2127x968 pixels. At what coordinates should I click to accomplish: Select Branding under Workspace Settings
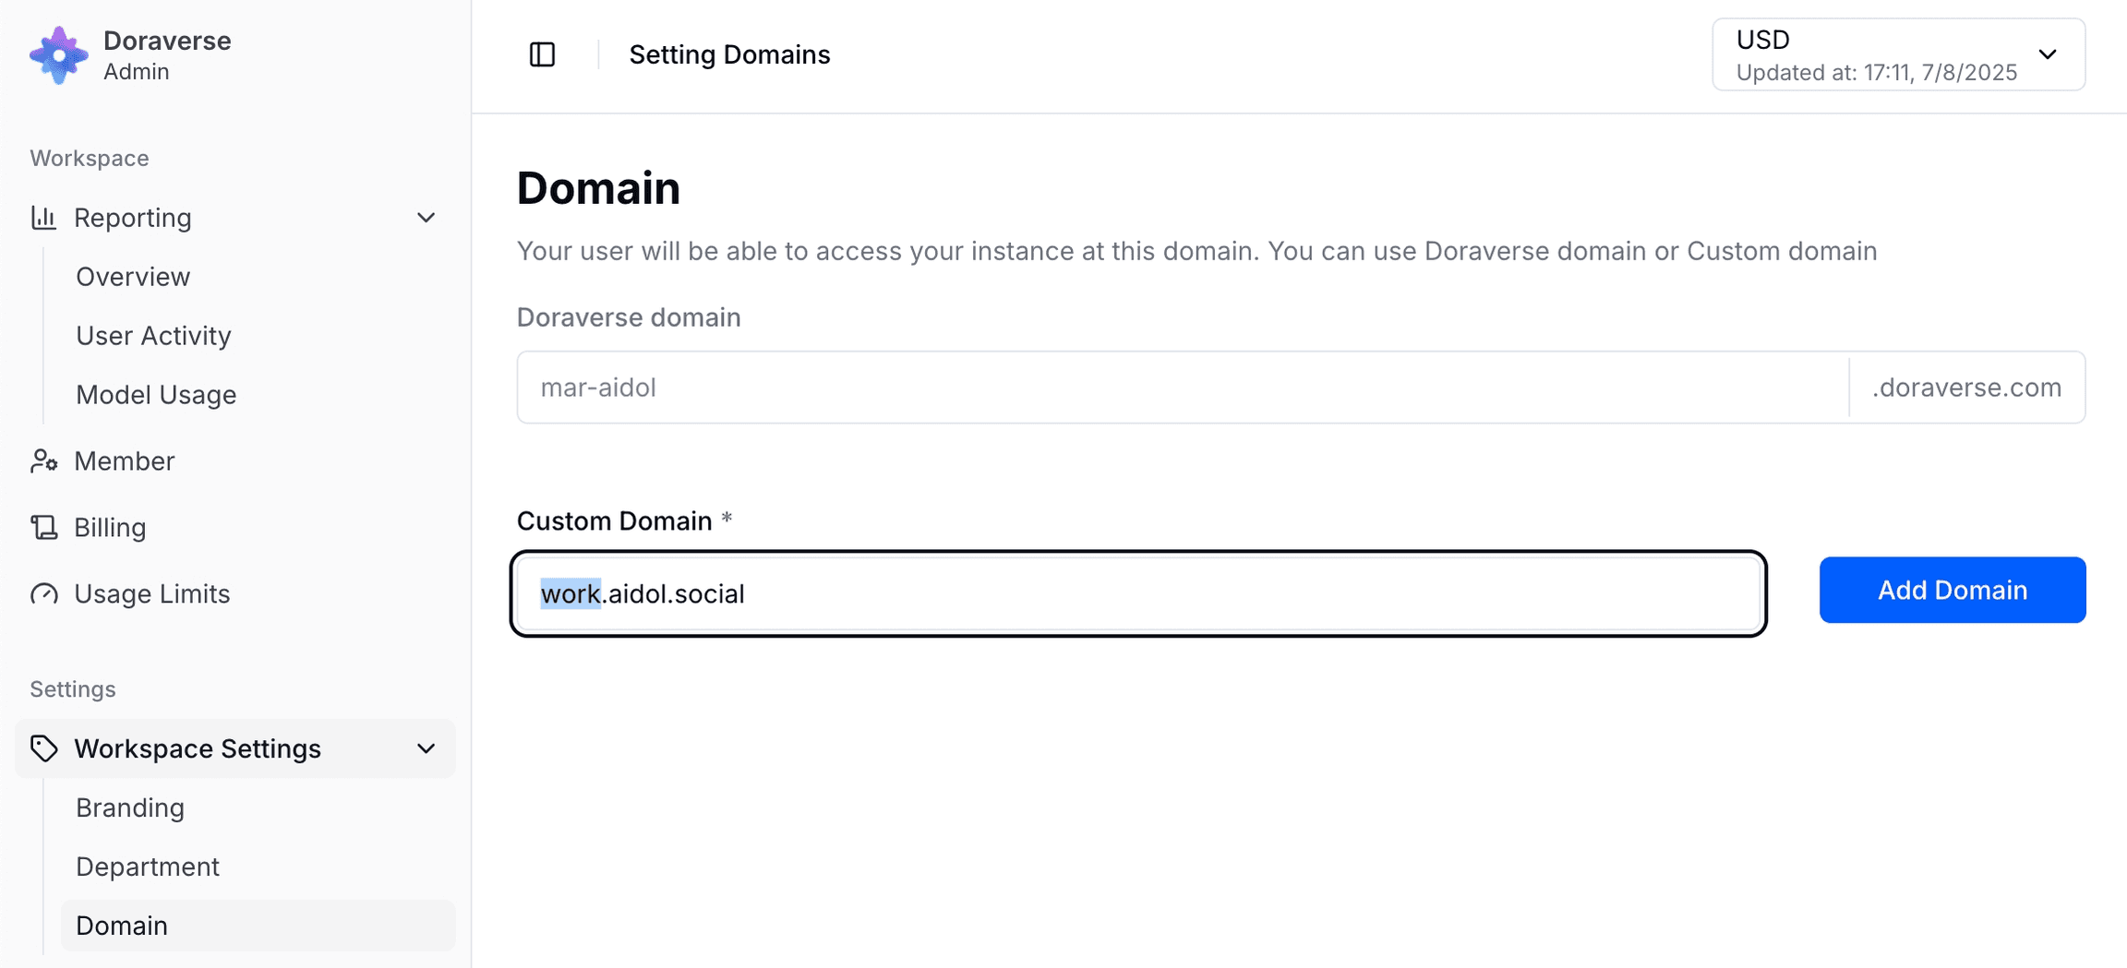point(130,807)
